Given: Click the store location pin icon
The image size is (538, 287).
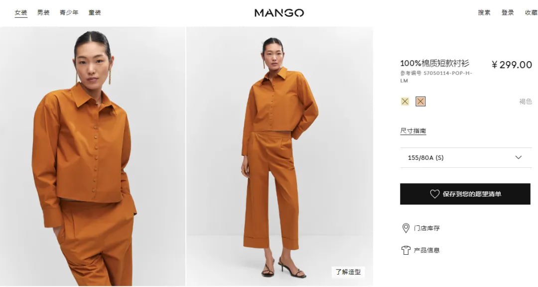Looking at the screenshot, I should pos(405,228).
